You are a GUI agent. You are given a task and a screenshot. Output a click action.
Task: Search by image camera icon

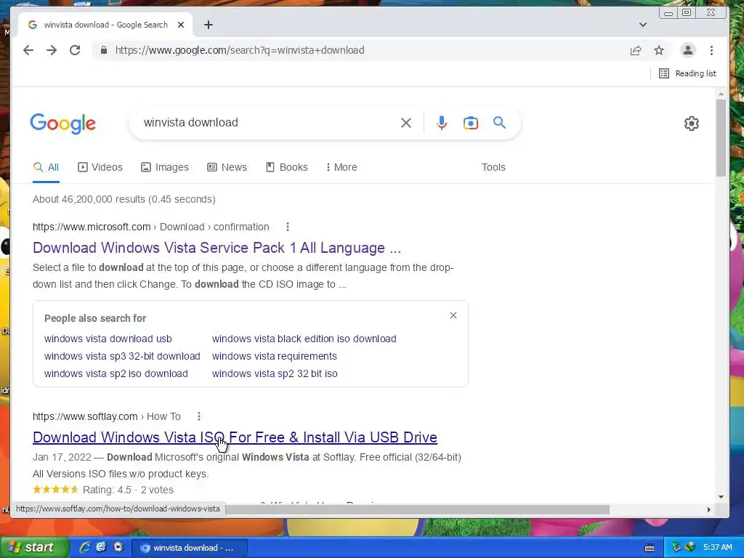470,123
